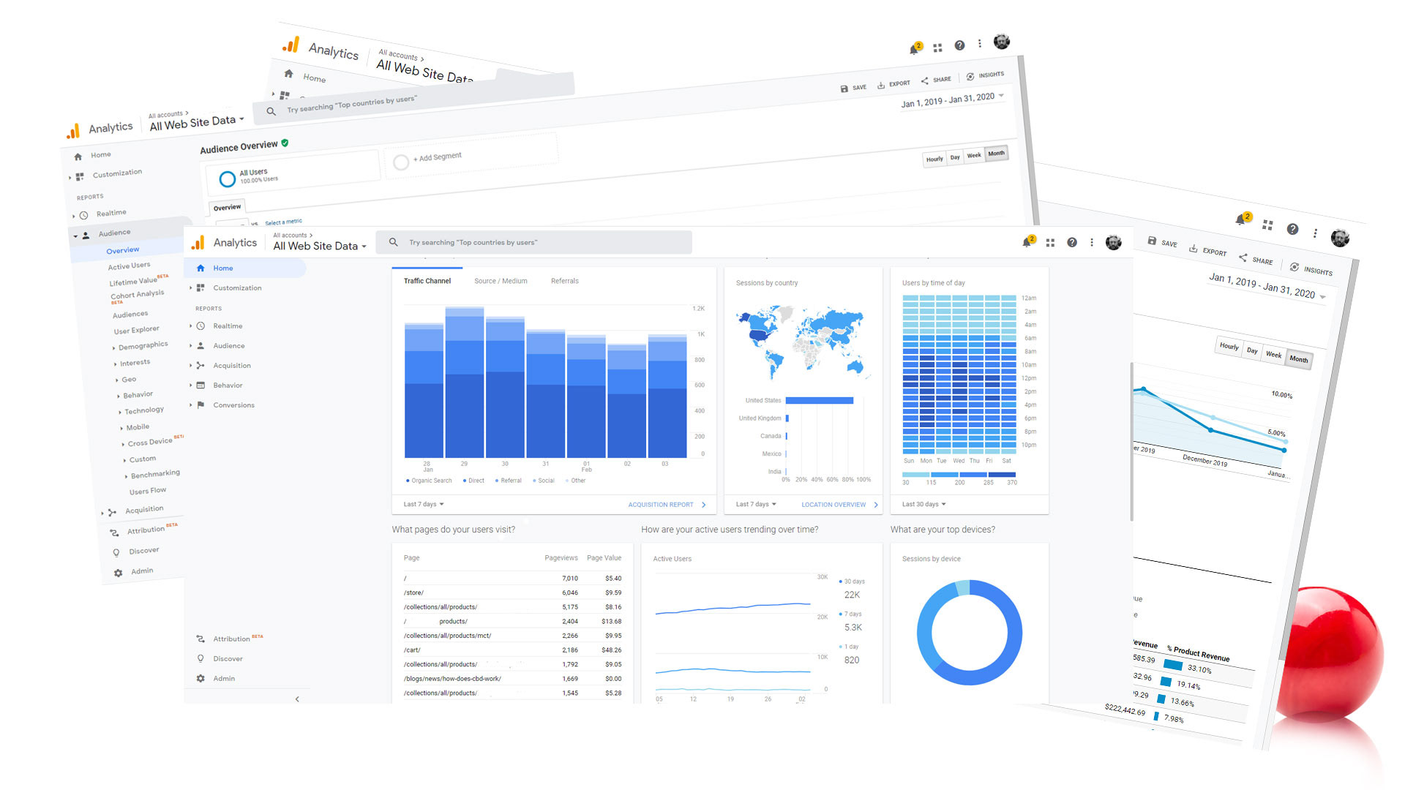
Task: Open Last 30 days dropdown under time heatmap
Action: click(x=924, y=505)
